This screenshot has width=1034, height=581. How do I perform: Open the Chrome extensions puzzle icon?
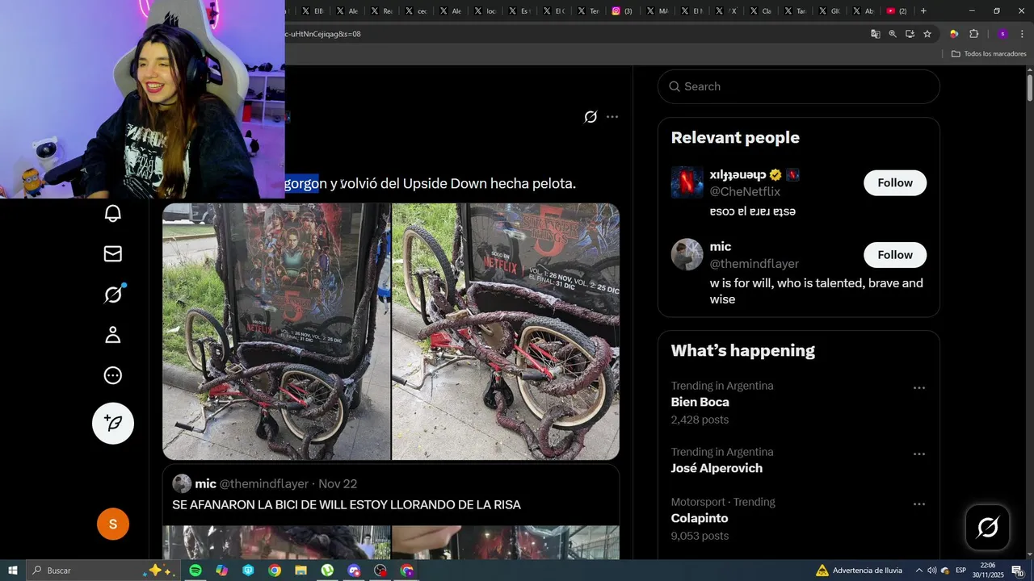[973, 34]
